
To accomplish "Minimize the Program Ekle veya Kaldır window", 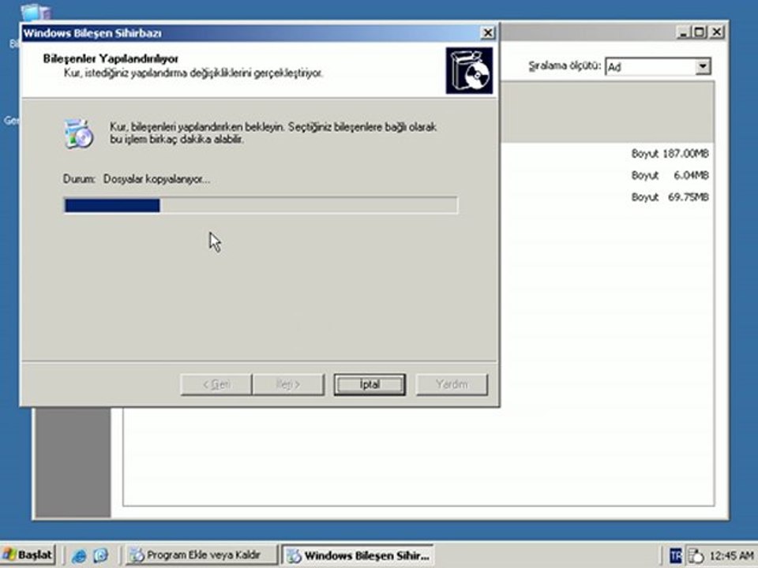I will click(x=683, y=33).
